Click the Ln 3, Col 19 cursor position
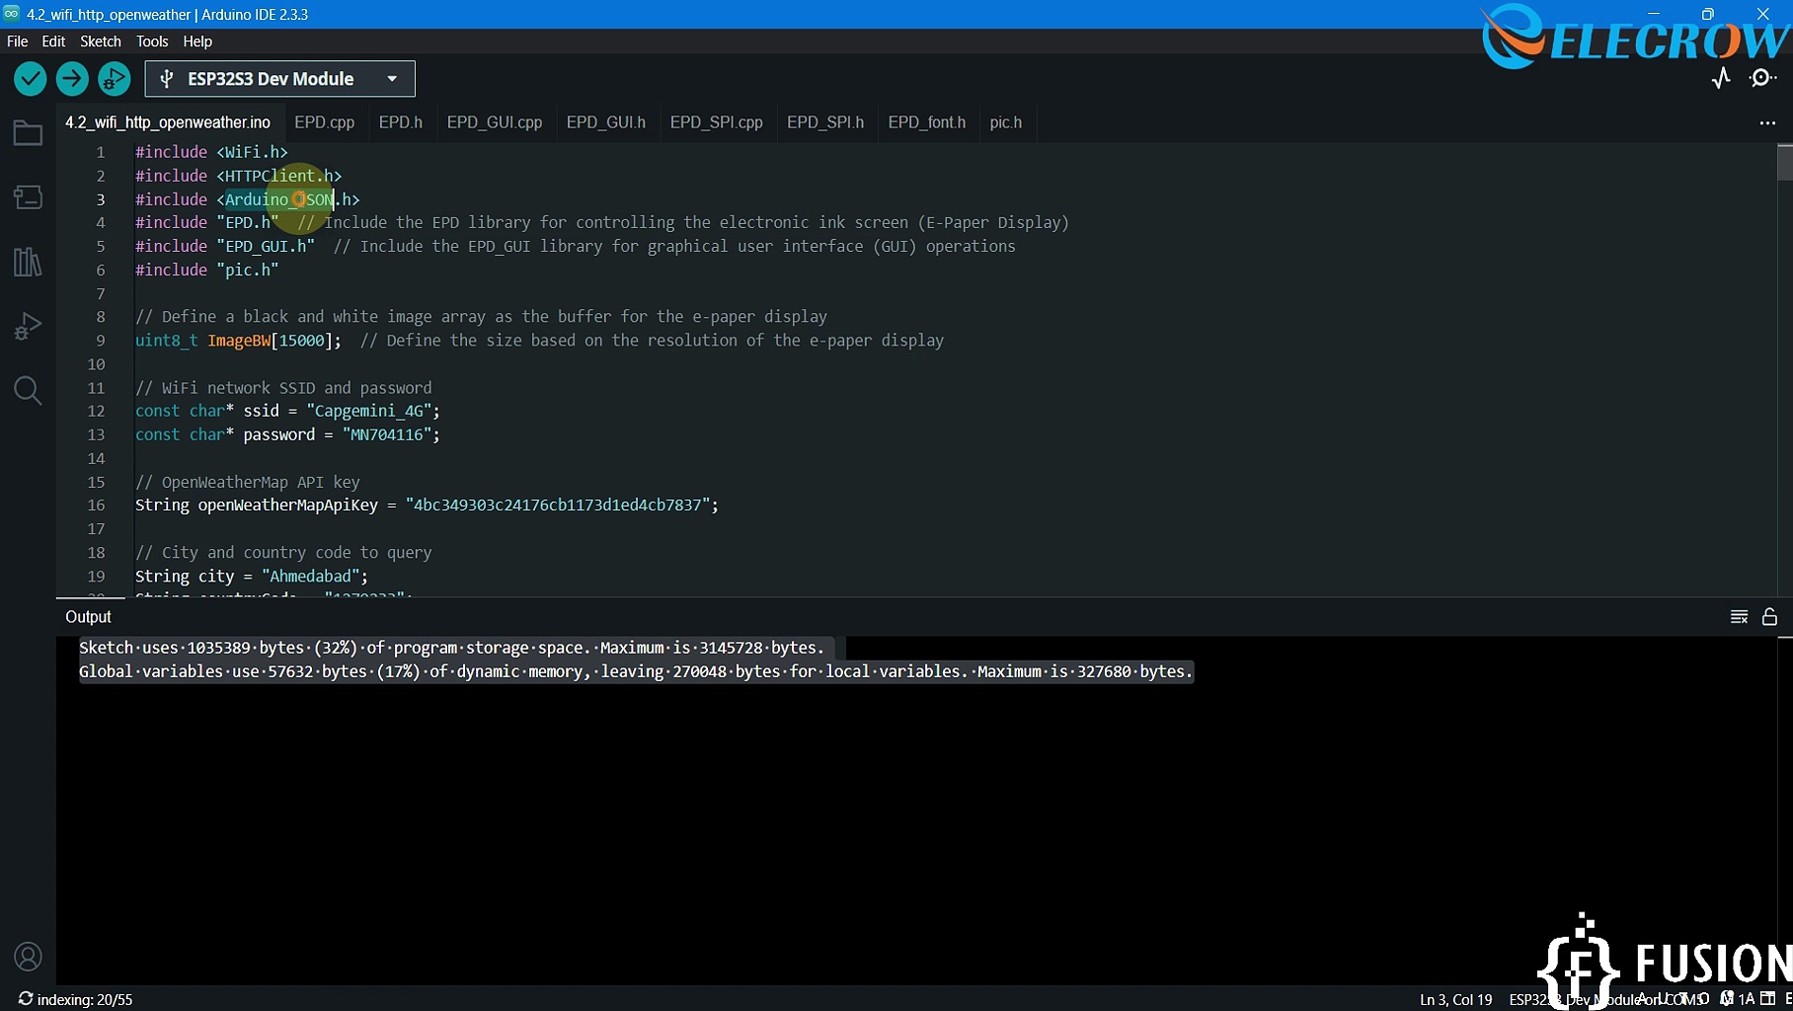Viewport: 1793px width, 1011px height. coord(1456,999)
